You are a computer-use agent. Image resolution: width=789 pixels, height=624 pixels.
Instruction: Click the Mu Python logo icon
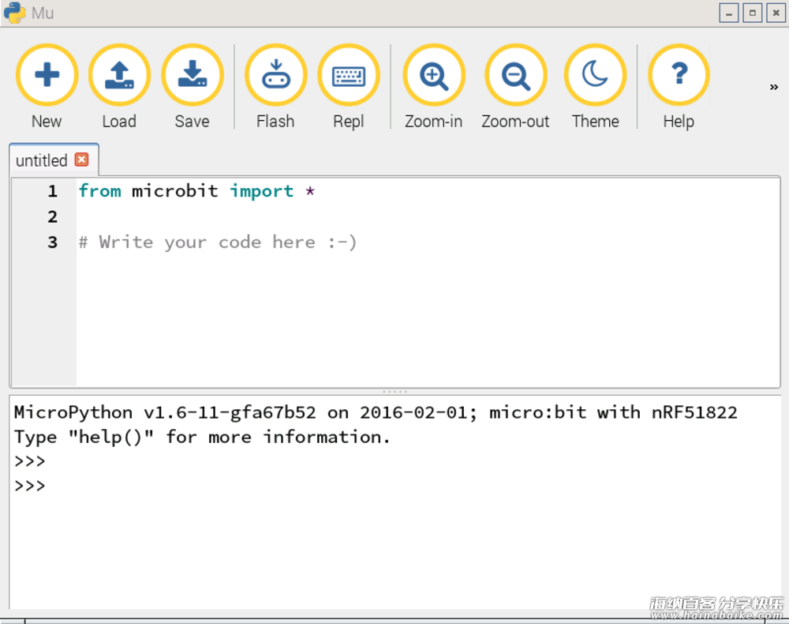[14, 13]
